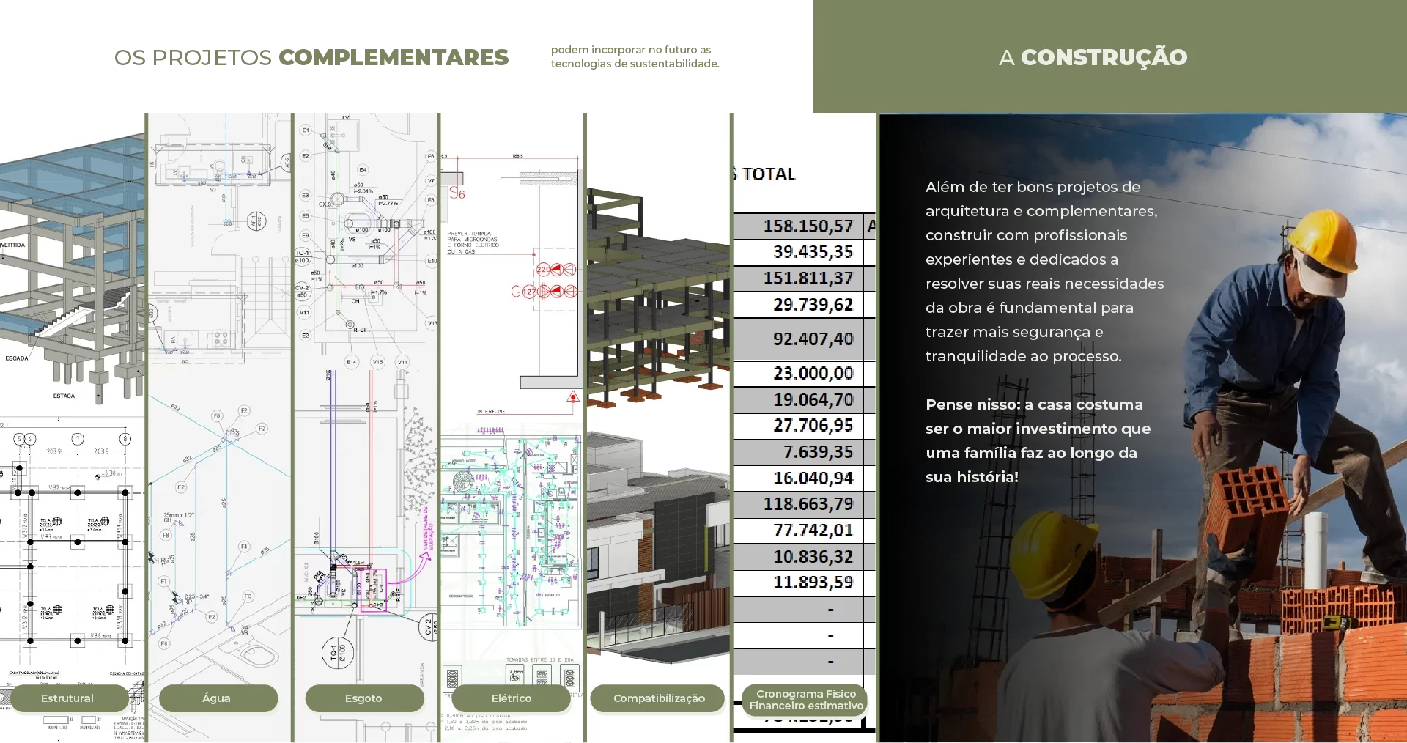Click the "ESTACA" label on the structural drawing
The width and height of the screenshot is (1407, 743).
click(x=64, y=396)
